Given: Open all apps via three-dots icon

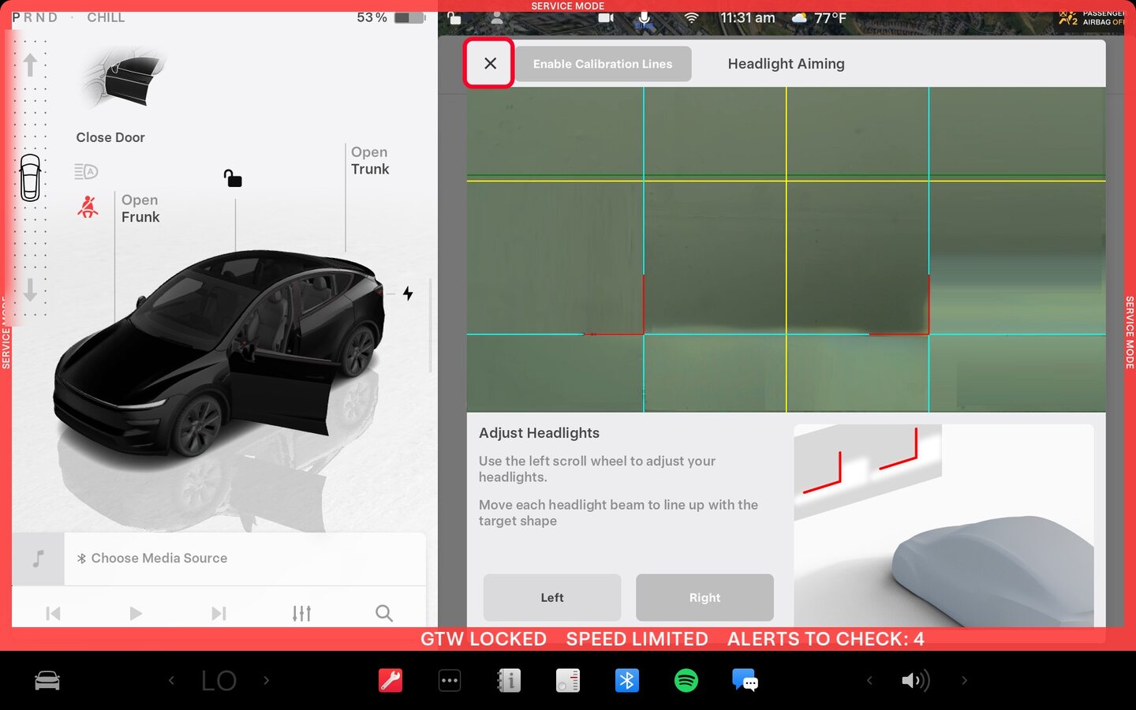Looking at the screenshot, I should (x=450, y=680).
